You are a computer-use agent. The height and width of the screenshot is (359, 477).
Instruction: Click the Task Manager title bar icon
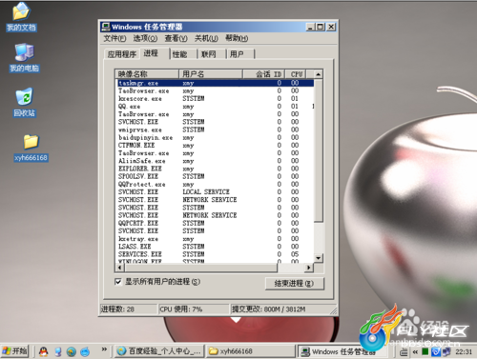pyautogui.click(x=106, y=27)
